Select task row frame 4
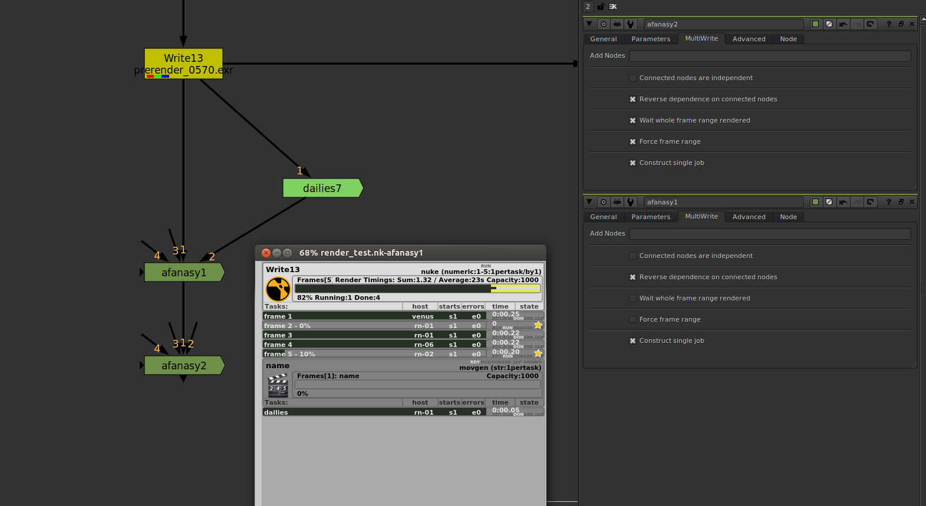Image resolution: width=926 pixels, height=506 pixels. pos(403,345)
